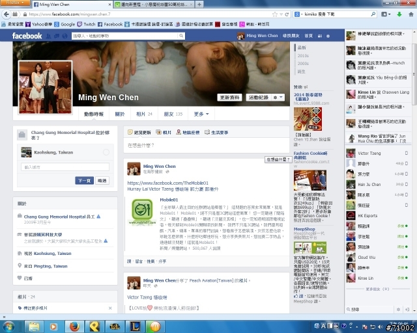This screenshot has width=417, height=333.
Task: Go to Firefox home page icon
Action: pos(411,14)
